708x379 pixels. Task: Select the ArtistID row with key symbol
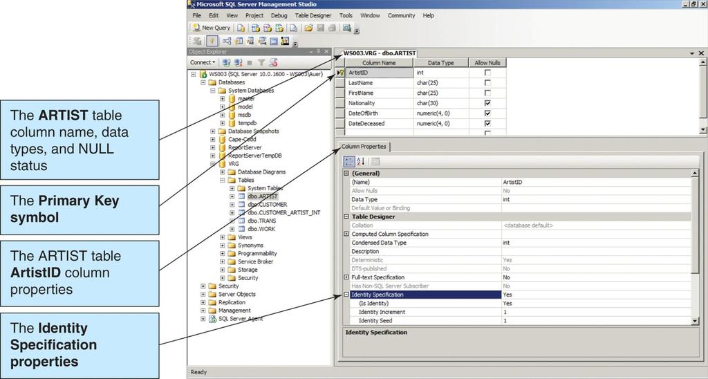pos(340,73)
